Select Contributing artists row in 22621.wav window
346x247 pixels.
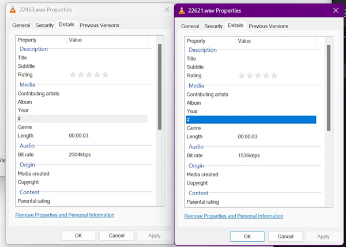point(251,94)
